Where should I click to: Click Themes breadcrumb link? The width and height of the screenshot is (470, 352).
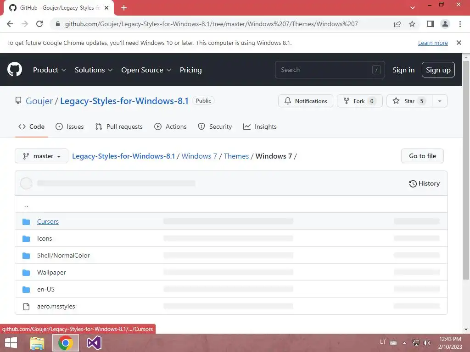(236, 156)
